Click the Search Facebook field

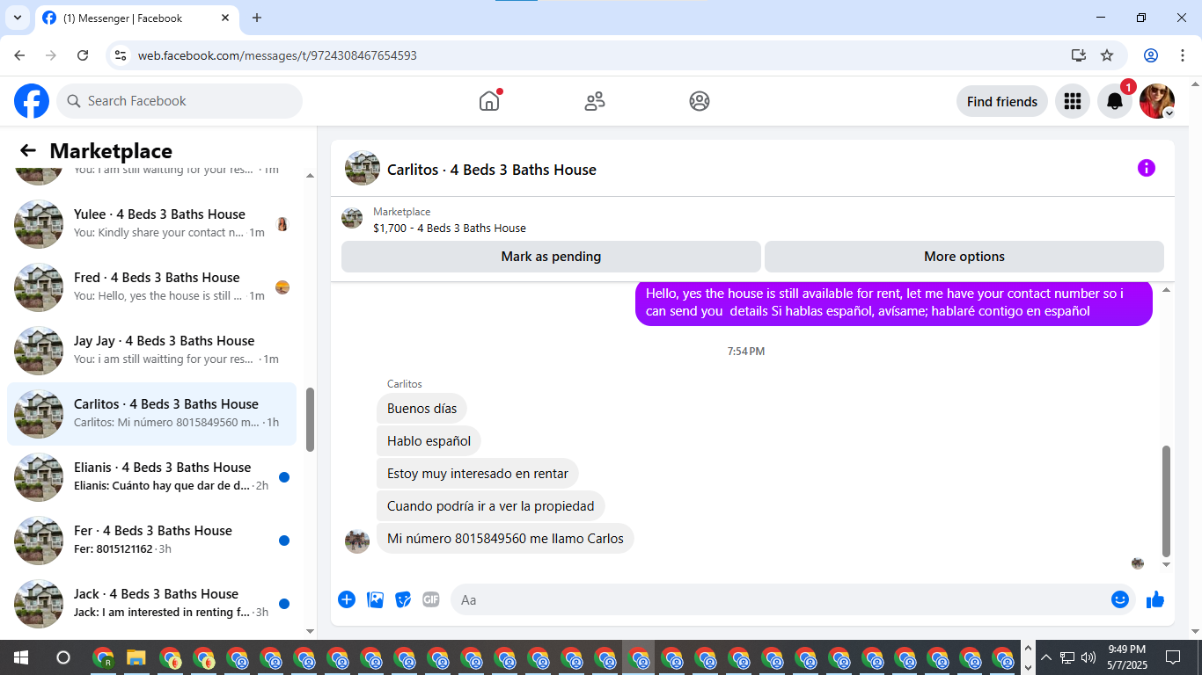pyautogui.click(x=180, y=101)
